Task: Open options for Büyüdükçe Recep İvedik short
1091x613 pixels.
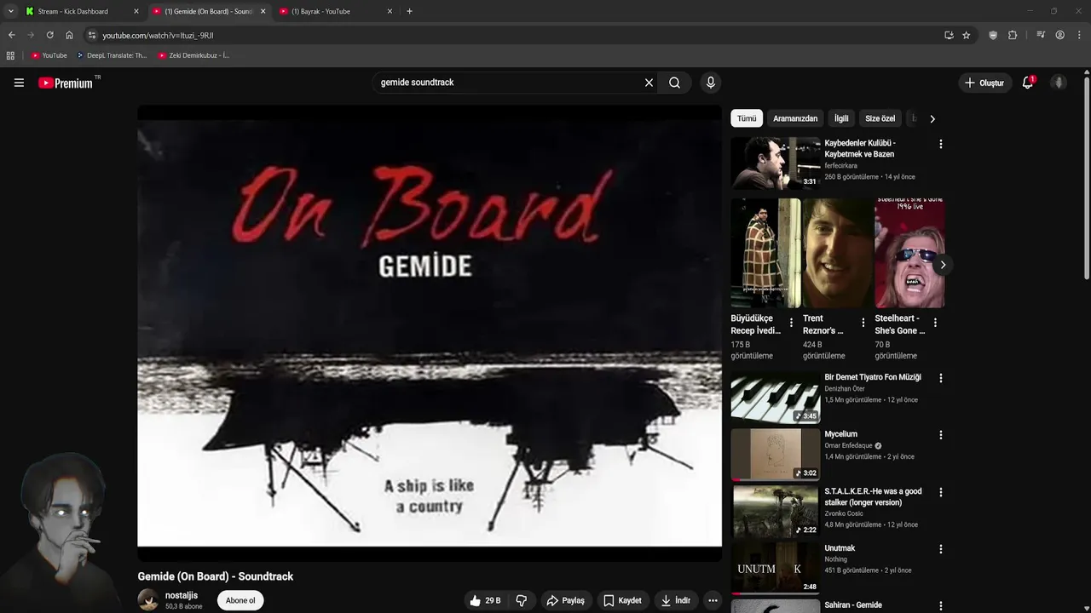Action: coord(792,323)
